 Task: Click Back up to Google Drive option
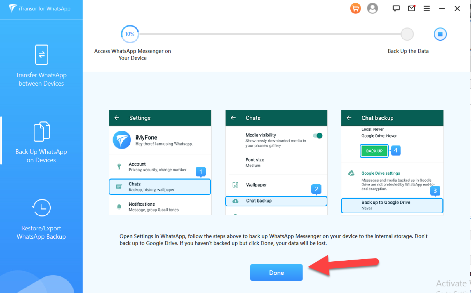click(x=392, y=205)
